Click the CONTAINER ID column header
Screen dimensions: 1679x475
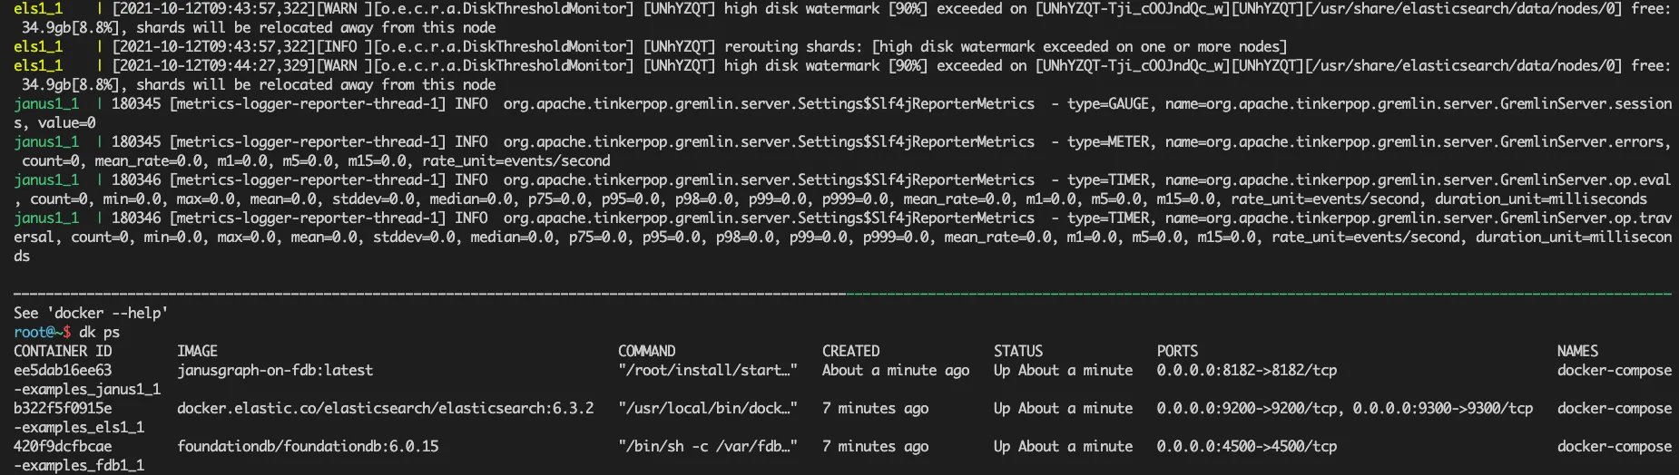[x=63, y=351]
